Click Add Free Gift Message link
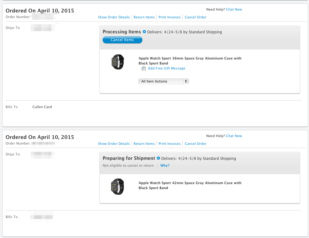 pyautogui.click(x=167, y=68)
